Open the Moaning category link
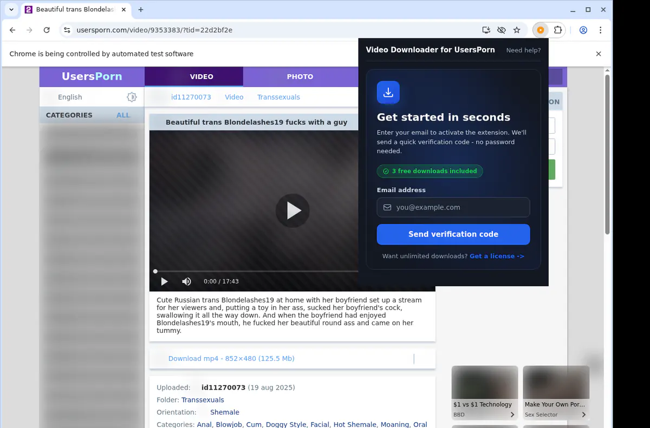The height and width of the screenshot is (428, 650). click(x=395, y=425)
